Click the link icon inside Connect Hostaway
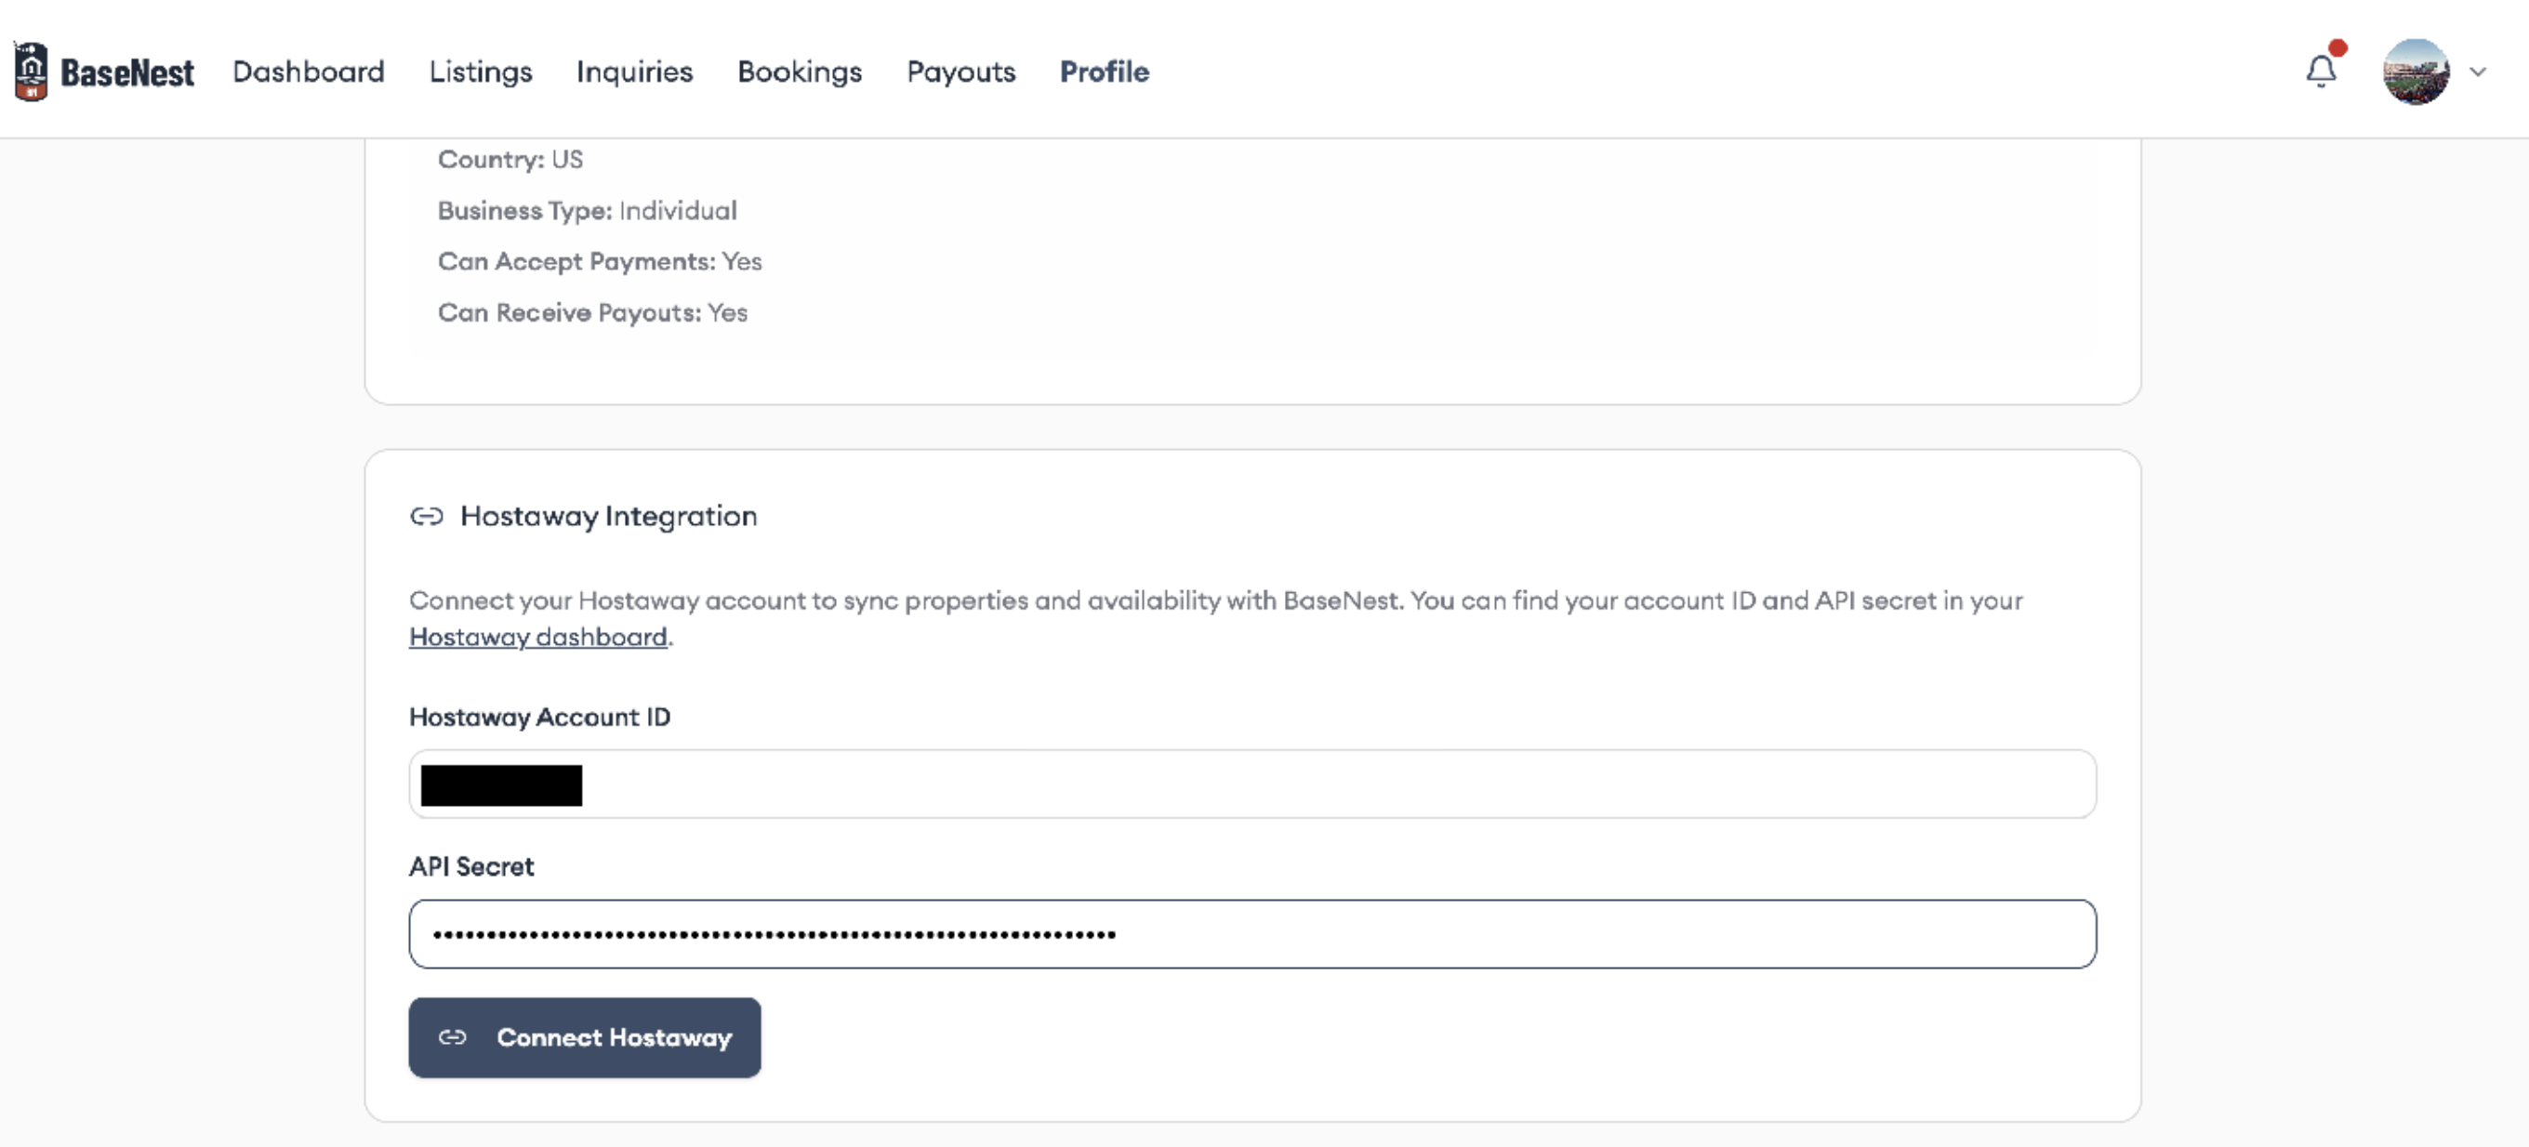2529x1147 pixels. (453, 1038)
